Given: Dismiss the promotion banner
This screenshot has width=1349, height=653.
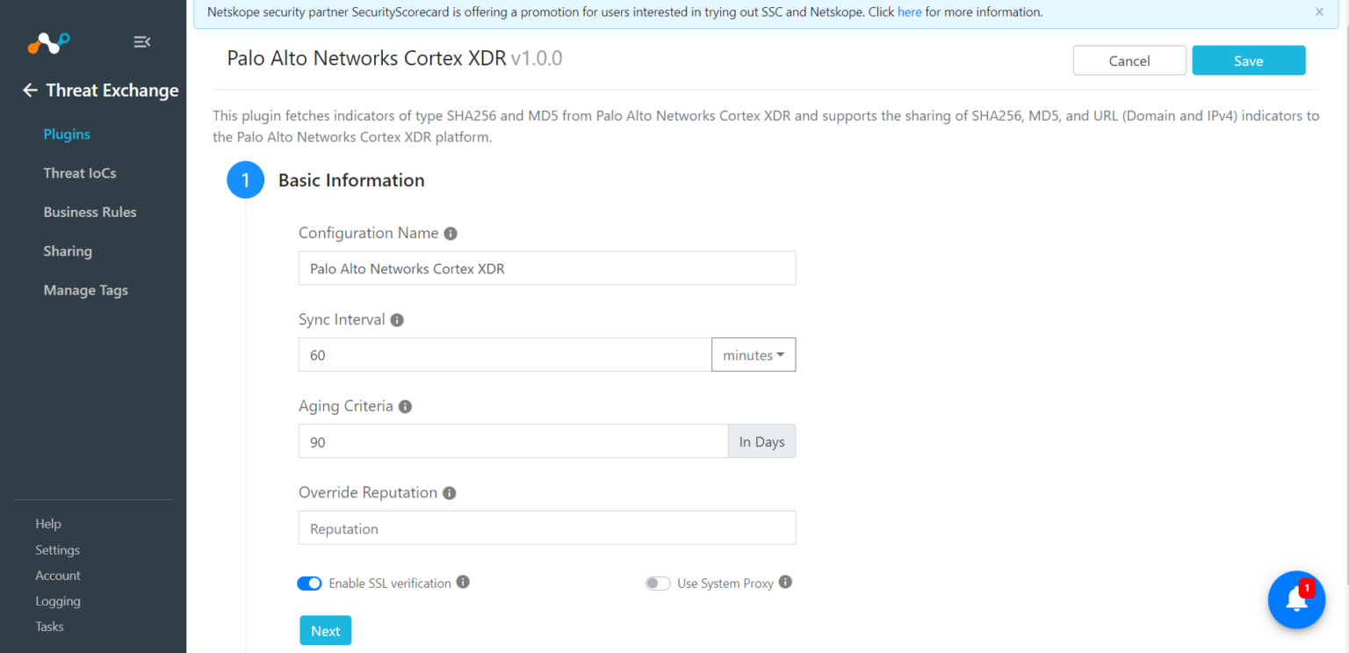Looking at the screenshot, I should click(1319, 11).
